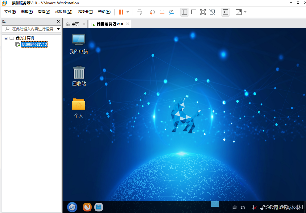Open the UKUI start menu button

tap(72, 207)
